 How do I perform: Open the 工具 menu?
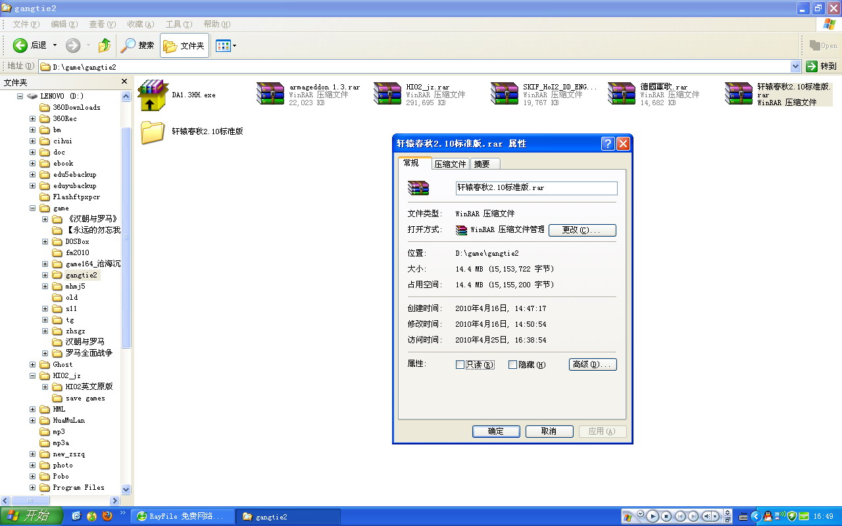coord(178,24)
